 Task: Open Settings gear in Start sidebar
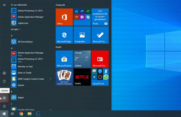tap(4, 98)
